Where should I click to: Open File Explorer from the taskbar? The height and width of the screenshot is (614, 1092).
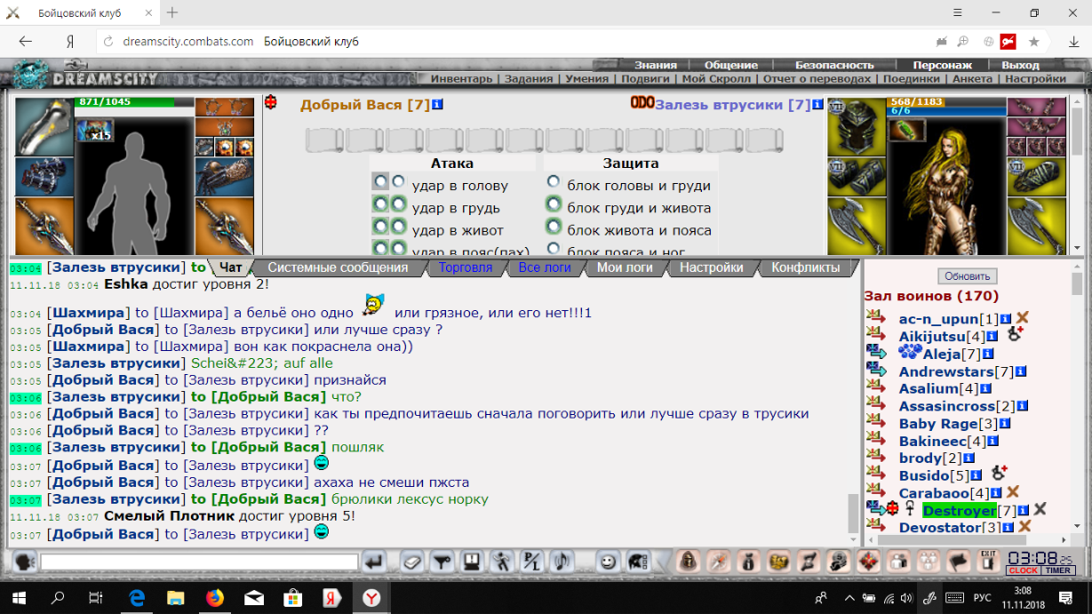(176, 598)
